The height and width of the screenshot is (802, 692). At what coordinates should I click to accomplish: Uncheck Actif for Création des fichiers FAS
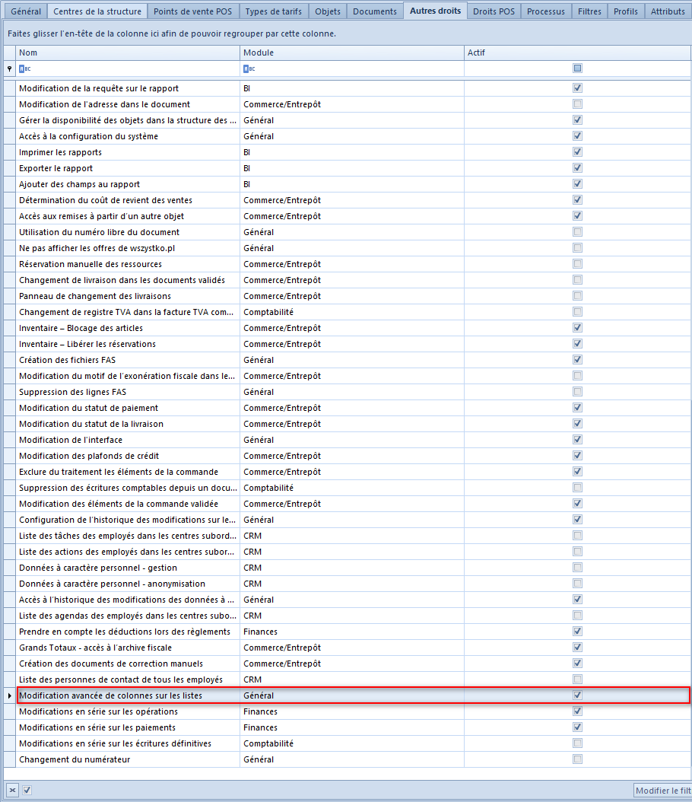tap(577, 360)
